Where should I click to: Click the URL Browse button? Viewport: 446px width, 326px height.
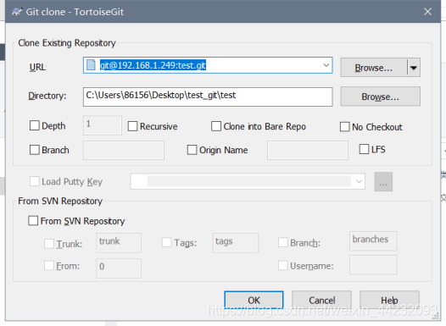tap(374, 68)
